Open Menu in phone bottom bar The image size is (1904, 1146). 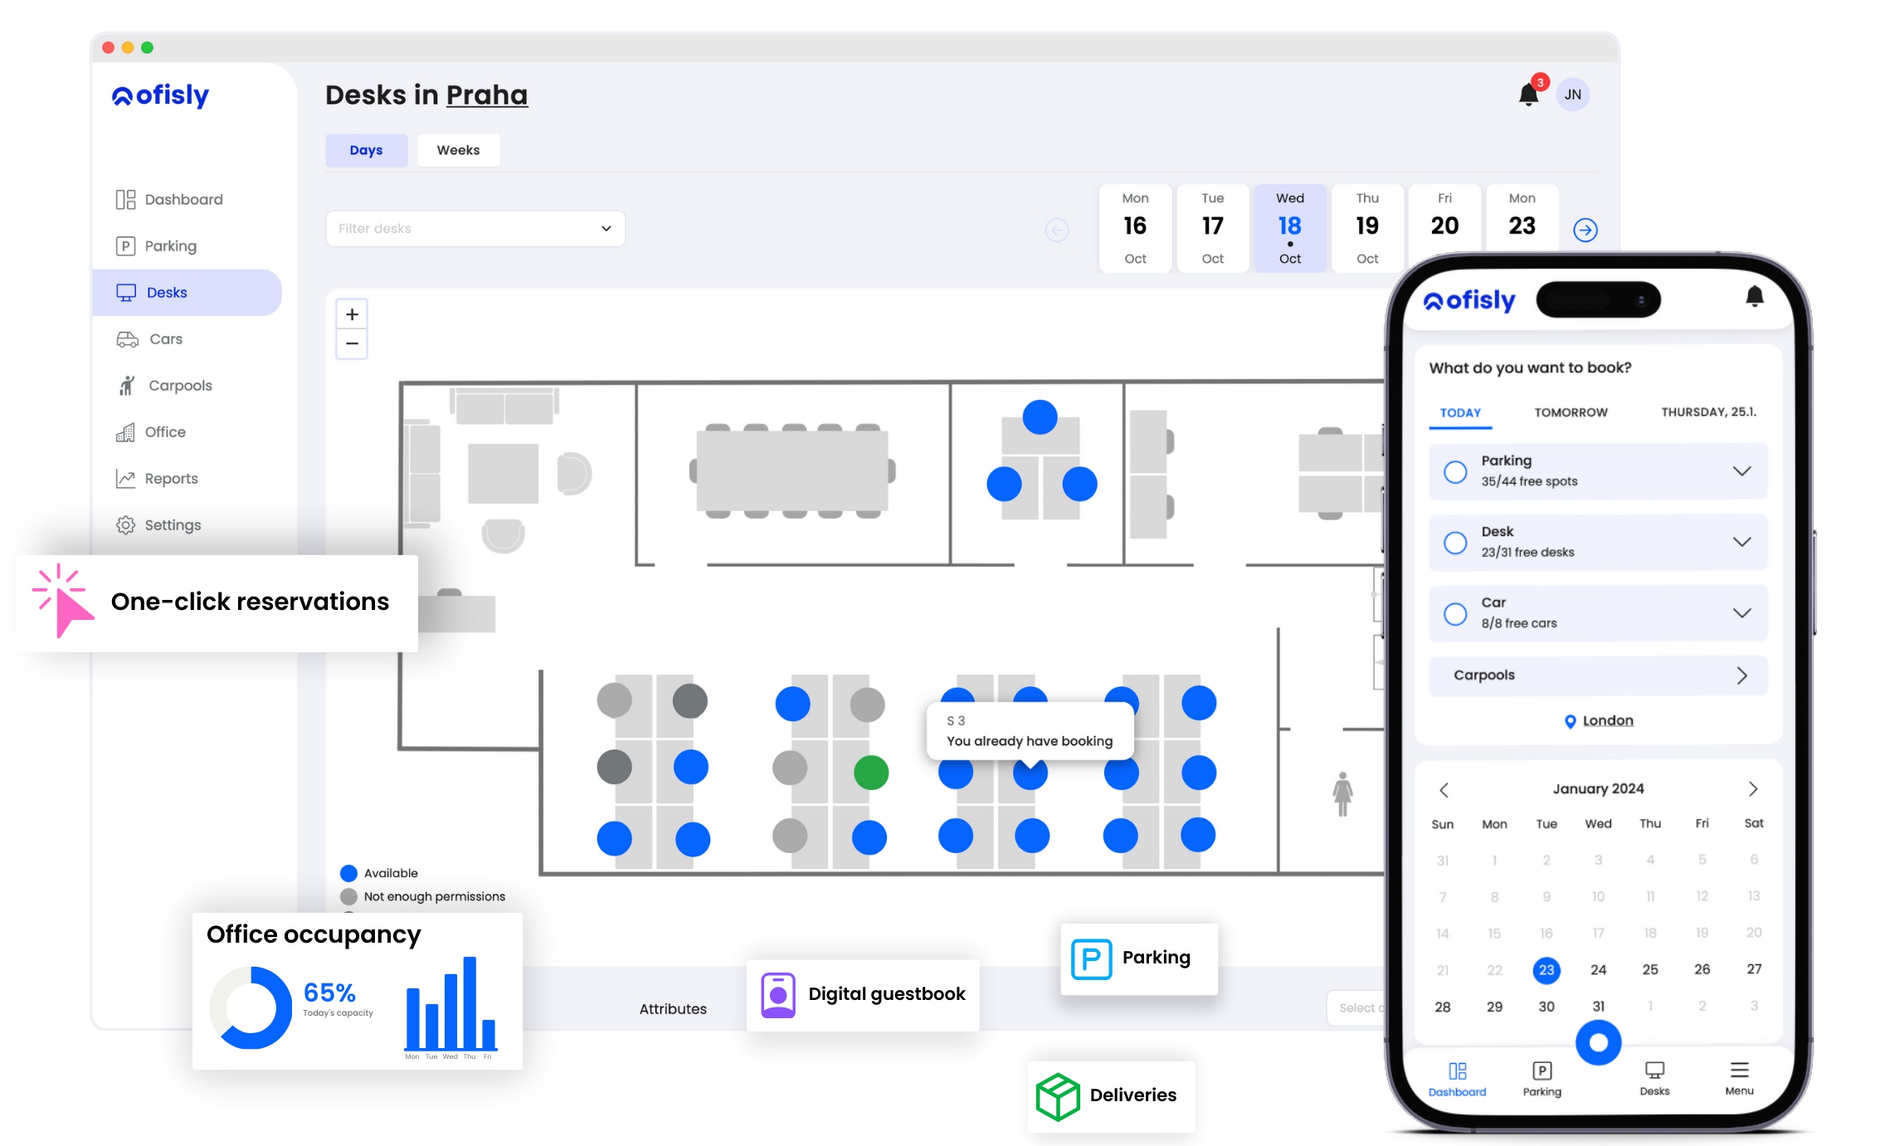[1740, 1079]
